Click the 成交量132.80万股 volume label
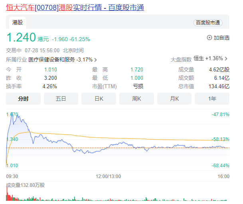243x204 pixels. 26,185
